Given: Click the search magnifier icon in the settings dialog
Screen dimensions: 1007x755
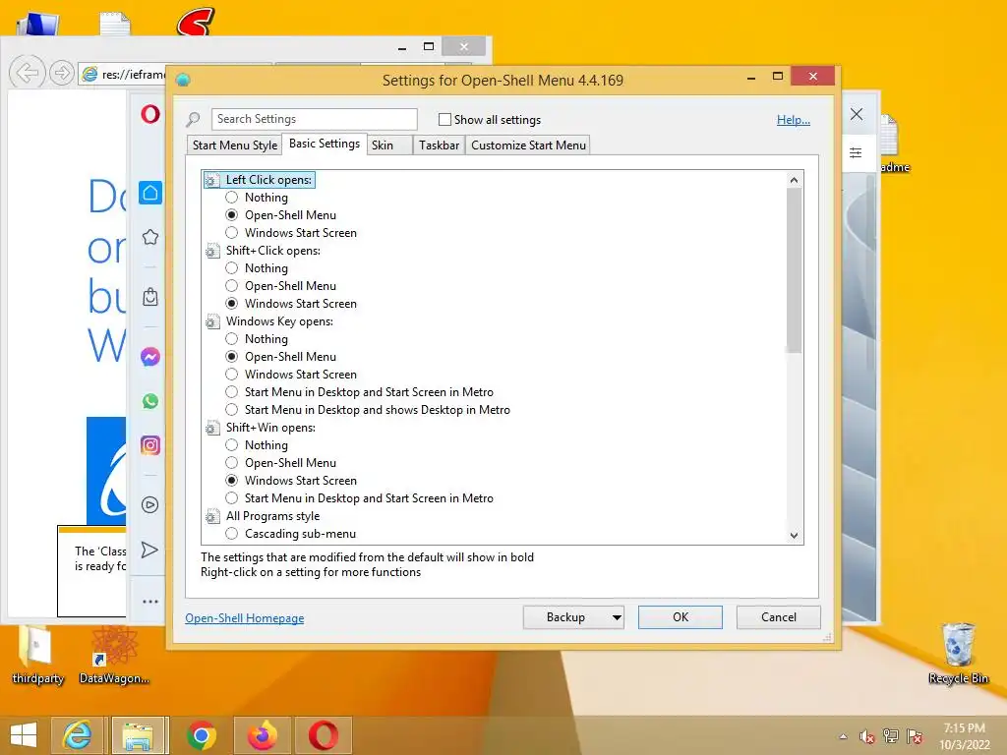Looking at the screenshot, I should (194, 119).
